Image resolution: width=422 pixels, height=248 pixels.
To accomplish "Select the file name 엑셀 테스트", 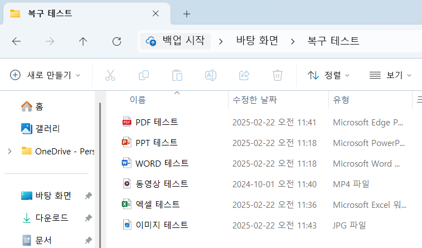I will (157, 205).
